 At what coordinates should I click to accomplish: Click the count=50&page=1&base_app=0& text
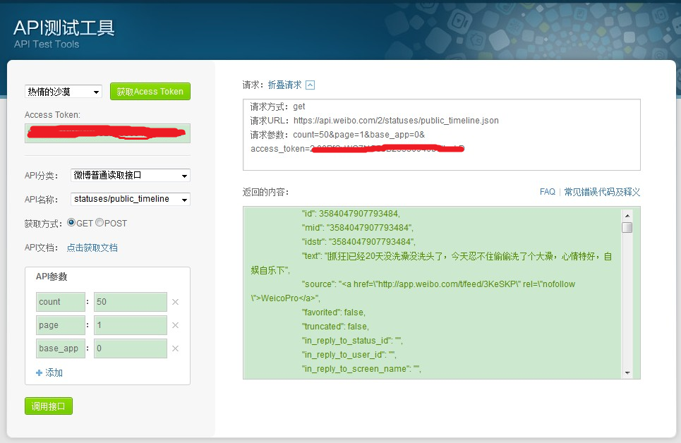click(x=358, y=135)
